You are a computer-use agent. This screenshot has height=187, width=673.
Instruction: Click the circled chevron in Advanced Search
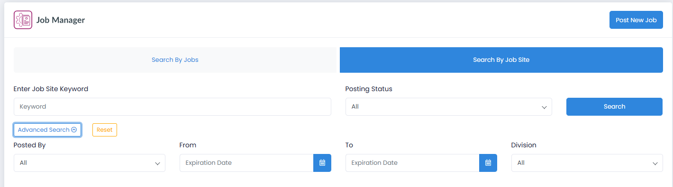[x=74, y=130]
